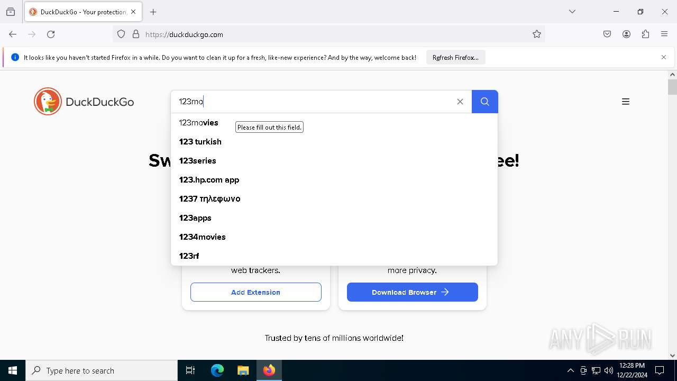This screenshot has width=677, height=381.
Task: Launch Microsoft Edge from taskbar
Action: [217, 370]
